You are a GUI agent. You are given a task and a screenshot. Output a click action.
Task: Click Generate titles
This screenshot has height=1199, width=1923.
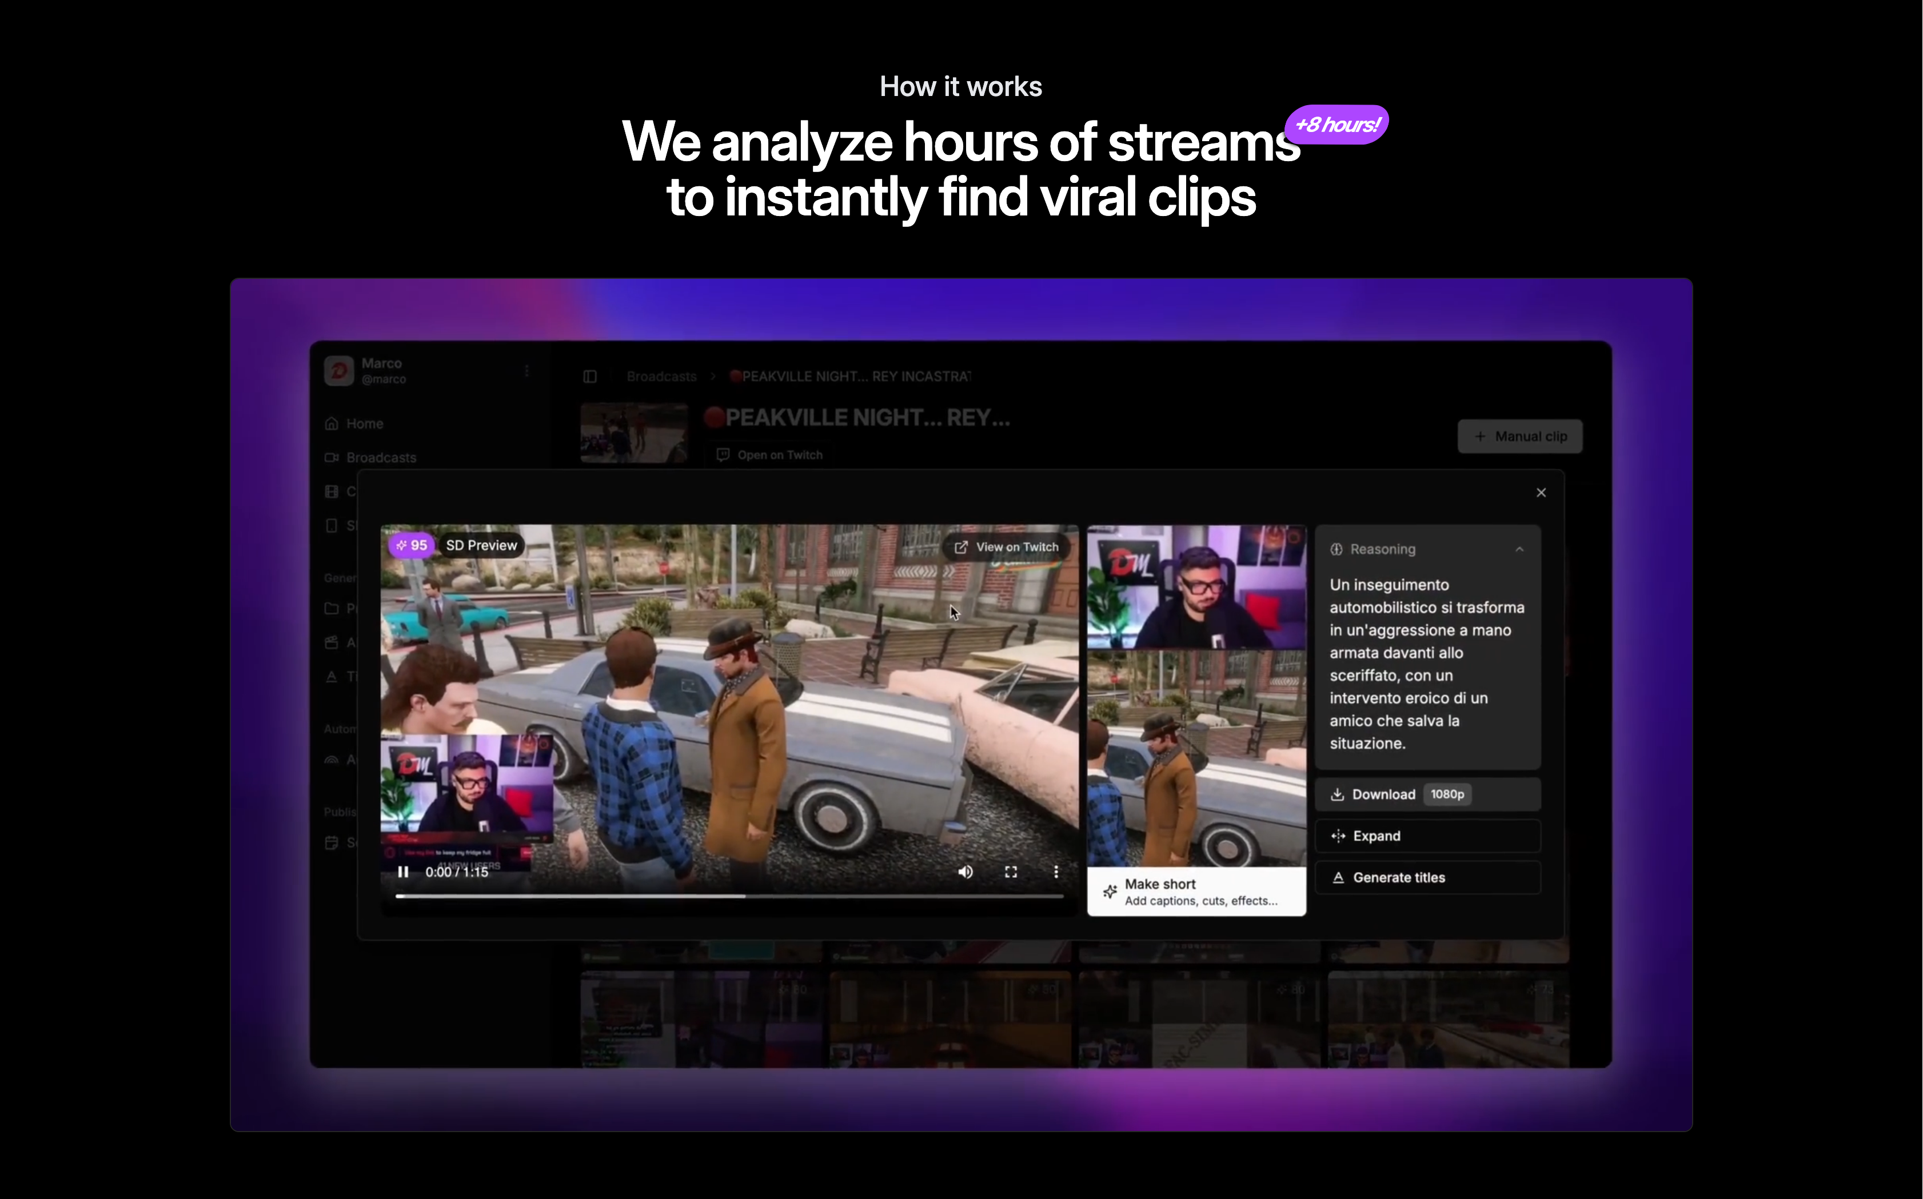(1398, 877)
